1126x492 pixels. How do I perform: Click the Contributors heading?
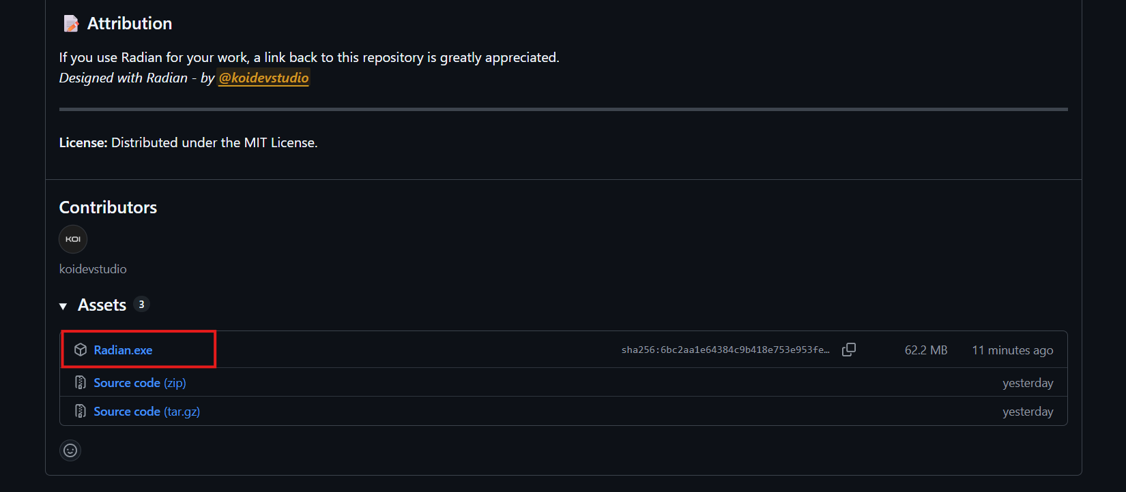108,207
